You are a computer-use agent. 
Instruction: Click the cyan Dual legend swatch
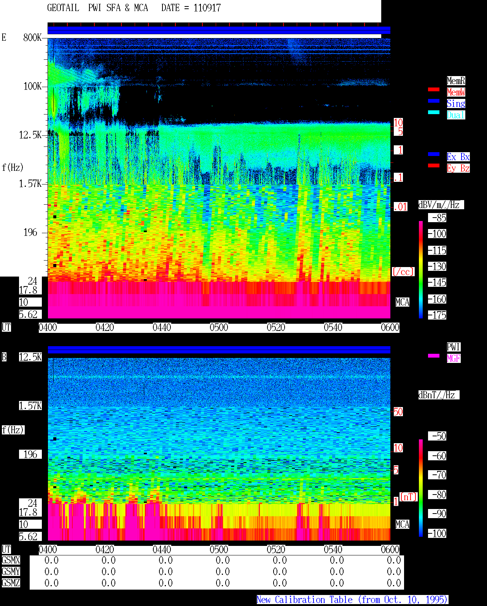pos(434,112)
